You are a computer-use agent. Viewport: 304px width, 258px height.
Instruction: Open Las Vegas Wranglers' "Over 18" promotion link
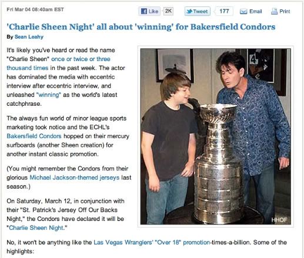tap(152, 242)
